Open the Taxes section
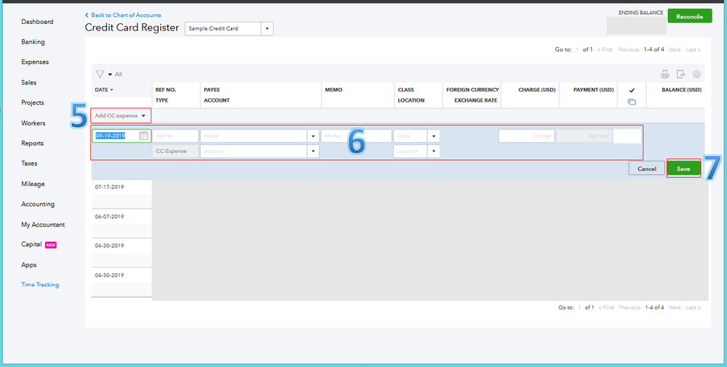727x367 pixels. coord(29,164)
